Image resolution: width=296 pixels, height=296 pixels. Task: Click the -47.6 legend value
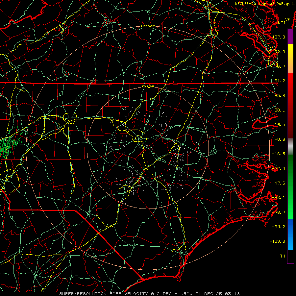click(279, 183)
